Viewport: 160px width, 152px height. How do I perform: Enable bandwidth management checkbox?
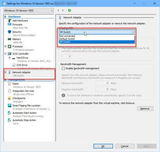click(63, 69)
